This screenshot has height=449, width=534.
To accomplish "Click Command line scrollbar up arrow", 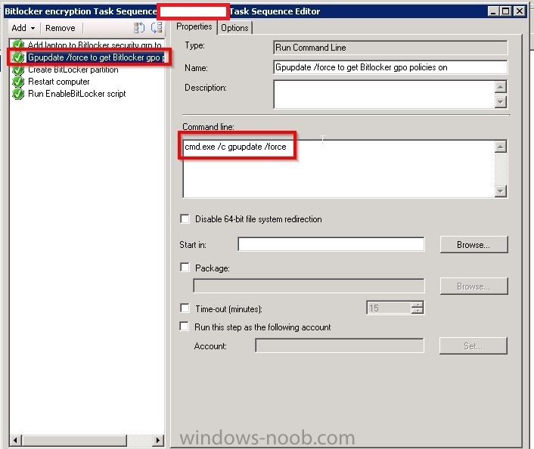I will point(500,147).
